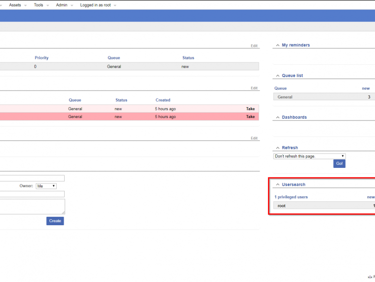Collapse the Refresh panel arrow
The height and width of the screenshot is (282, 375).
click(x=277, y=148)
